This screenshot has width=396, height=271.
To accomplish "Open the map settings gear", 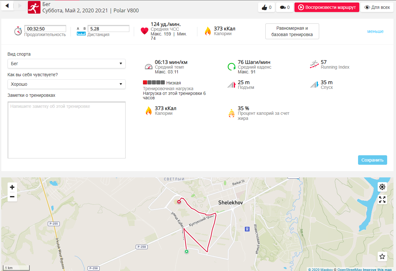I will (x=382, y=187).
